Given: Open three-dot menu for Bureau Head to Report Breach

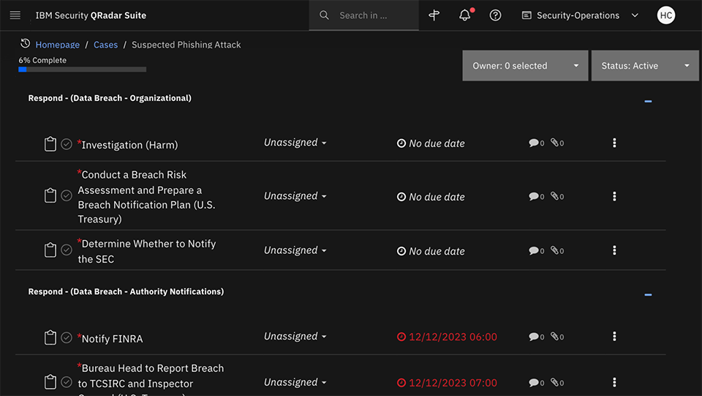Looking at the screenshot, I should pos(614,383).
